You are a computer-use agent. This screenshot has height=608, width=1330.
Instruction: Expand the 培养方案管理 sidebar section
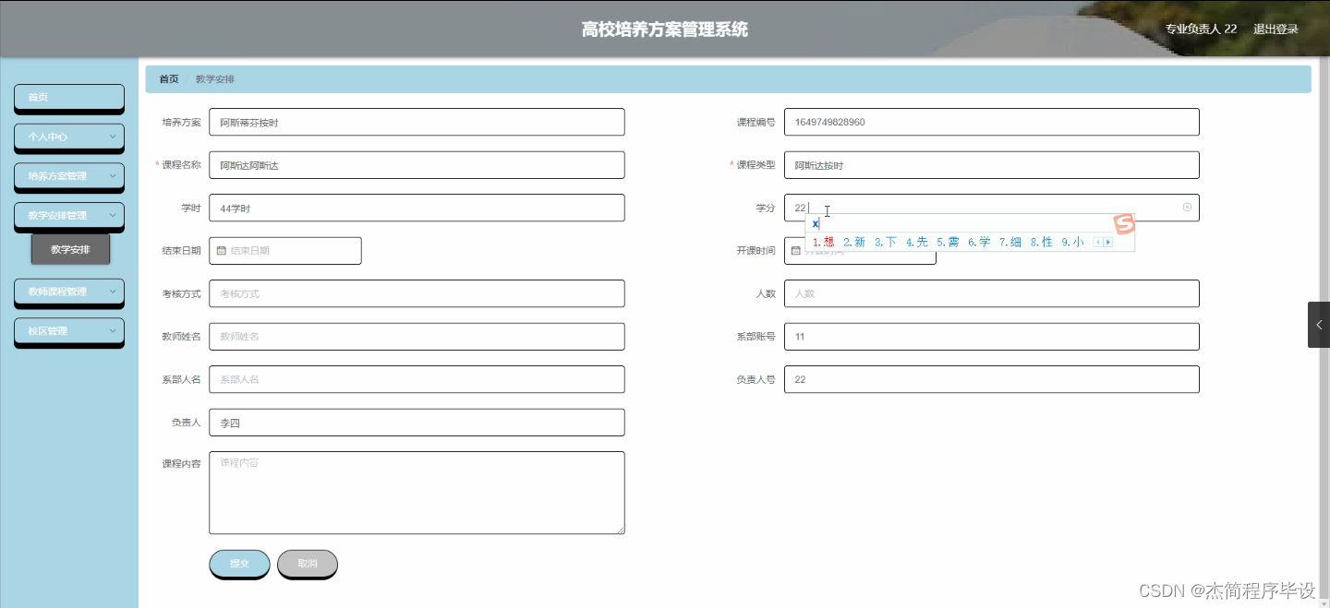point(68,177)
